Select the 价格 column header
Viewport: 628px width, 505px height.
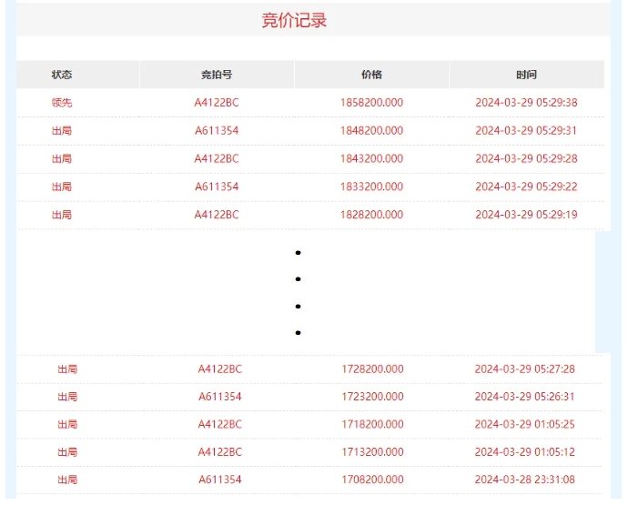point(371,75)
